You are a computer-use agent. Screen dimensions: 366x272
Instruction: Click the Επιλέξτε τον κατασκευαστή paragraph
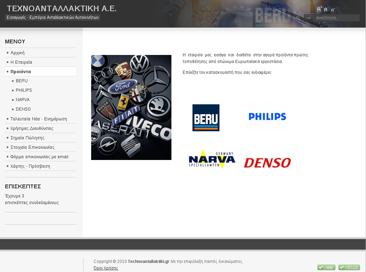[227, 72]
